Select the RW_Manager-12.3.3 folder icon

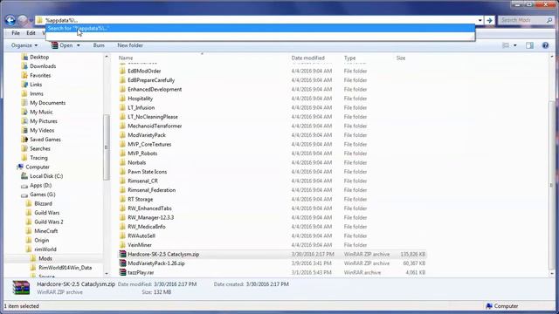tap(122, 217)
